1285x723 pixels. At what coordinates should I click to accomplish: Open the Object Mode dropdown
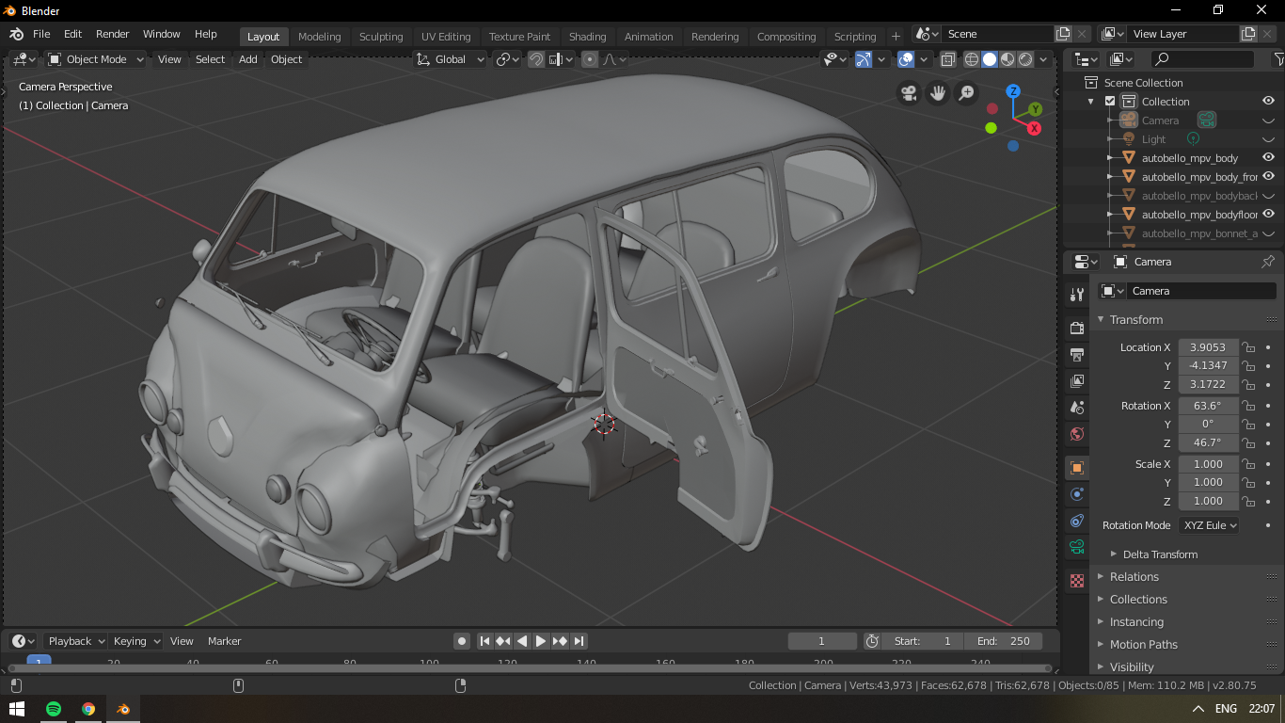[96, 59]
